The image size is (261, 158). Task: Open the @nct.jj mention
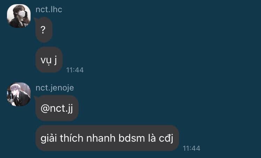pyautogui.click(x=57, y=108)
